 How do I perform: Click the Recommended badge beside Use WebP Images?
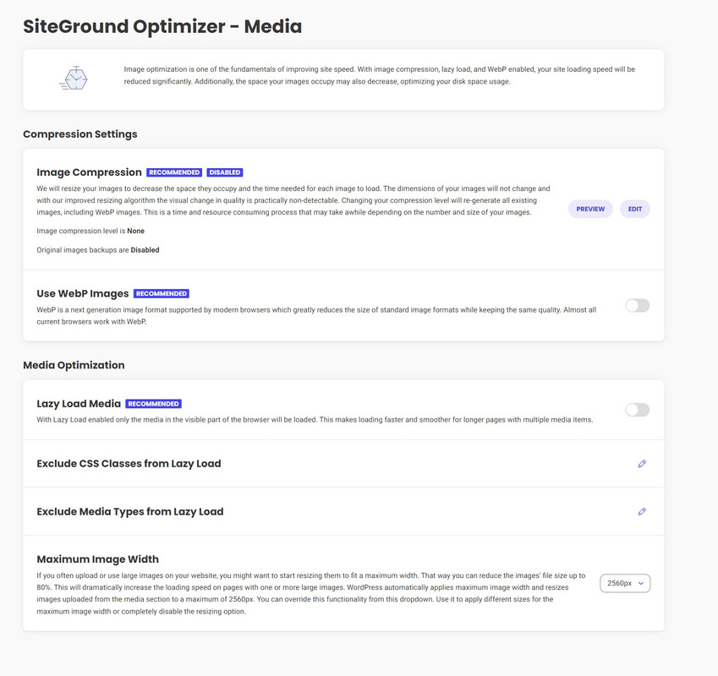pos(162,293)
